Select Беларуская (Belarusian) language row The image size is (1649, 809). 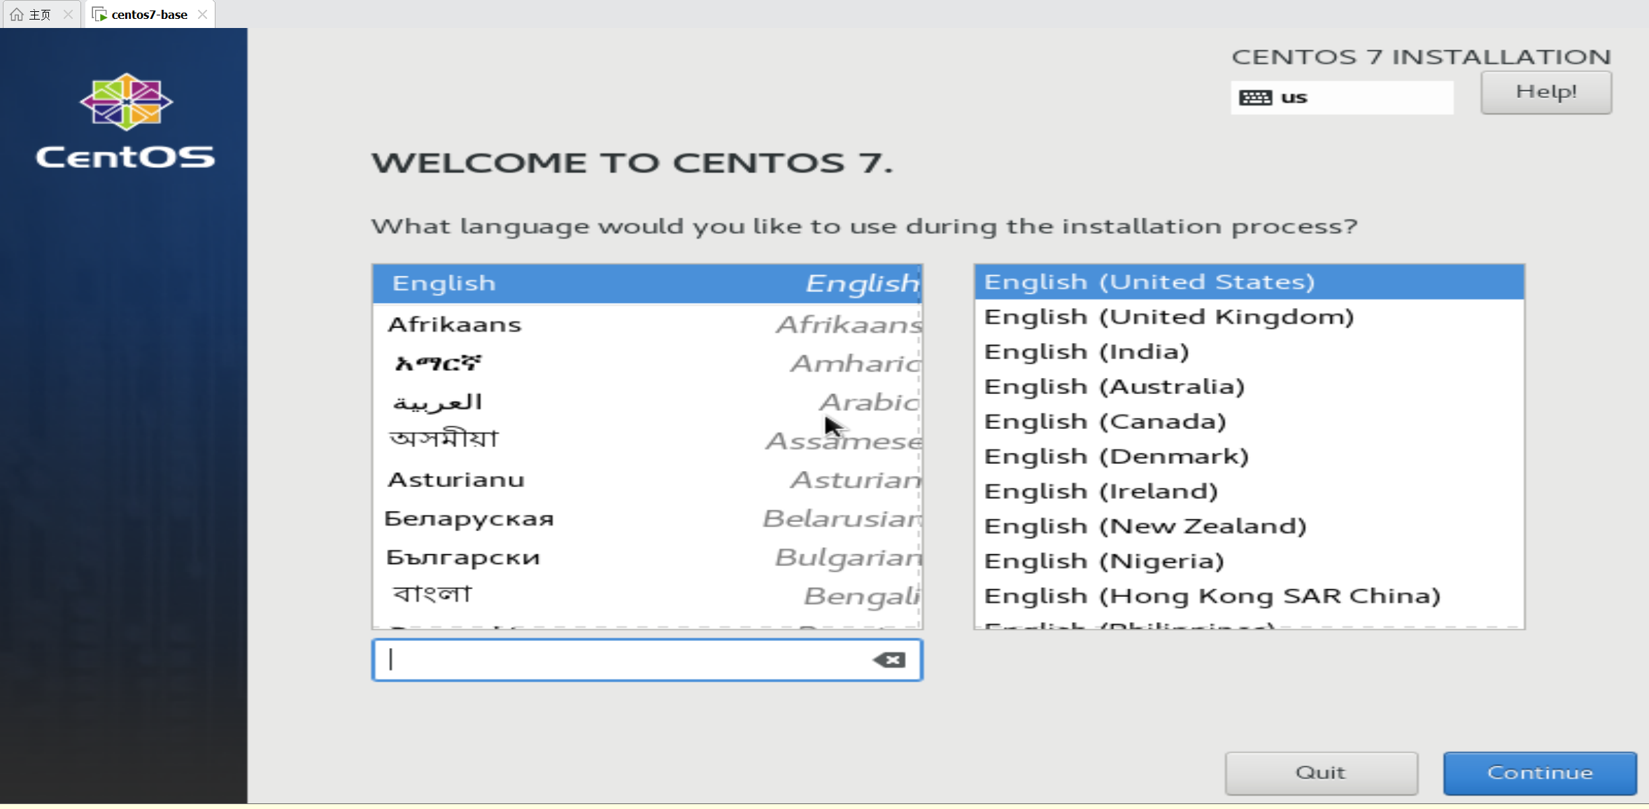tap(647, 519)
